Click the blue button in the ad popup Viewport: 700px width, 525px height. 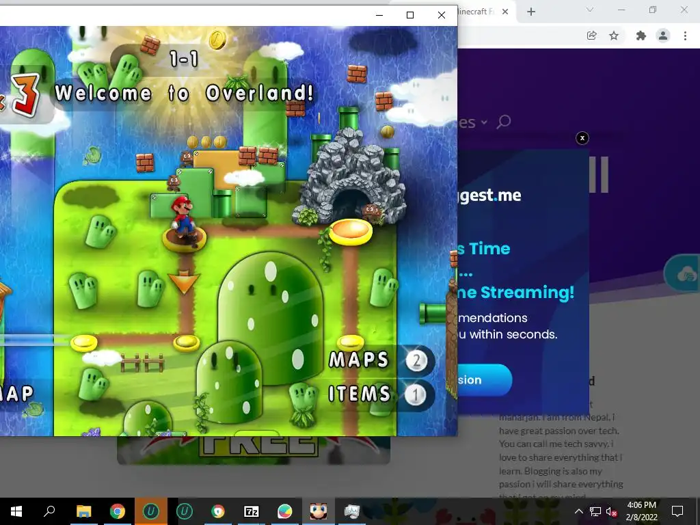coord(485,380)
